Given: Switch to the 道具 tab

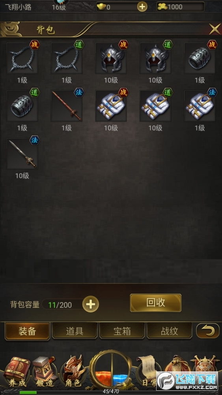Looking at the screenshot, I should [x=75, y=331].
